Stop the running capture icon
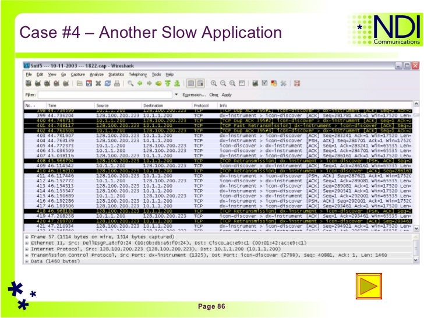Viewport: 424px width, 318px height. [56, 83]
